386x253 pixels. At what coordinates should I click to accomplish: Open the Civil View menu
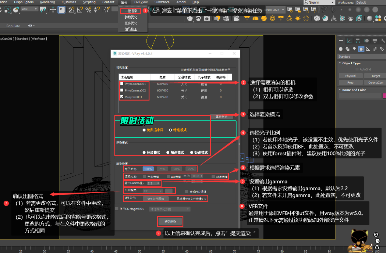point(141,2)
